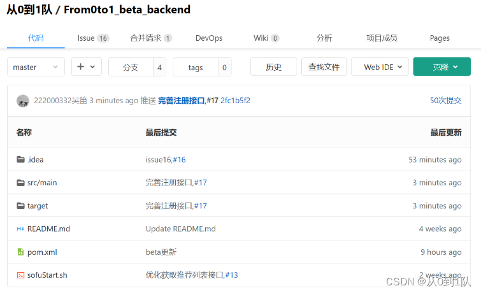Click issue link #13 in sofuStart.sh row
The image size is (481, 293).
coord(232,275)
